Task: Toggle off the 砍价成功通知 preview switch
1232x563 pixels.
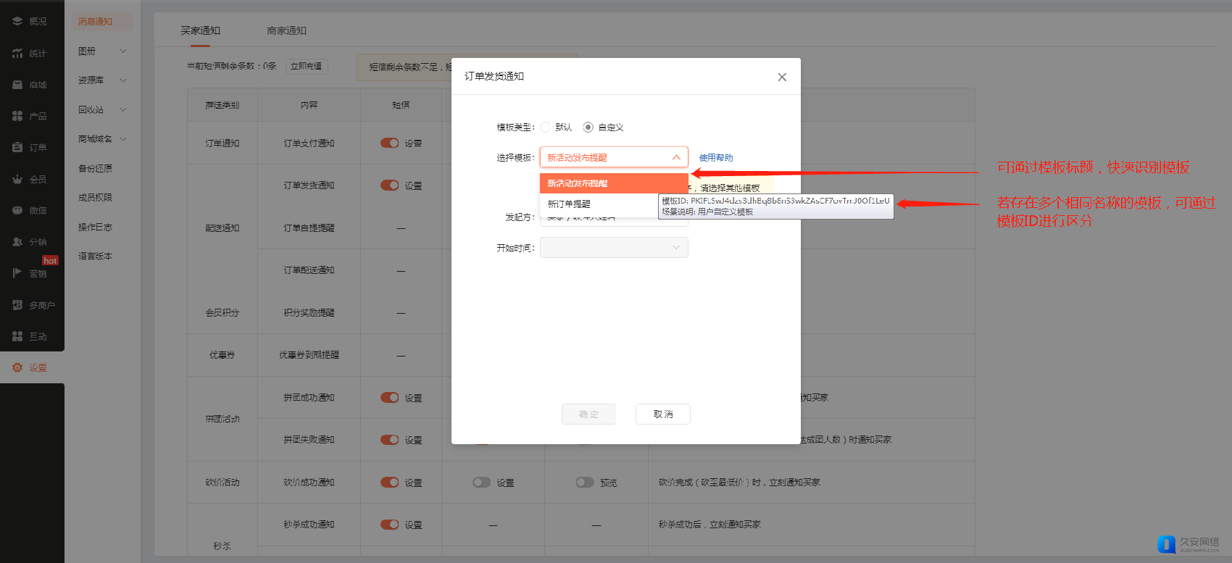Action: (x=585, y=483)
